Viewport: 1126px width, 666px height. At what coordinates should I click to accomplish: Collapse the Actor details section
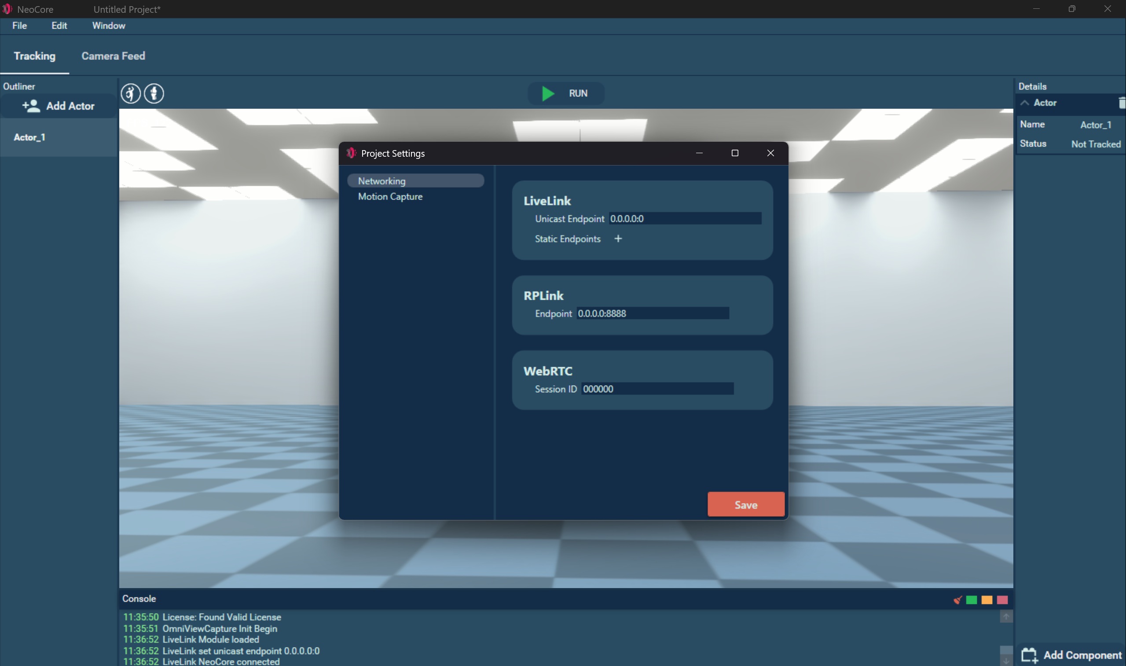point(1025,103)
